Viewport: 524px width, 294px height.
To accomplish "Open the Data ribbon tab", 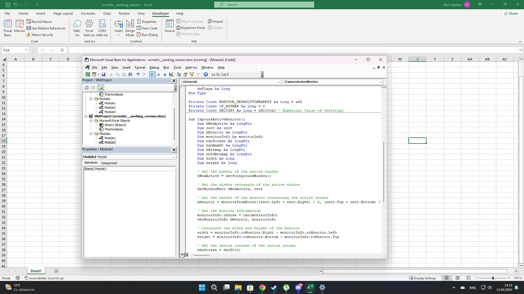I will (x=107, y=14).
